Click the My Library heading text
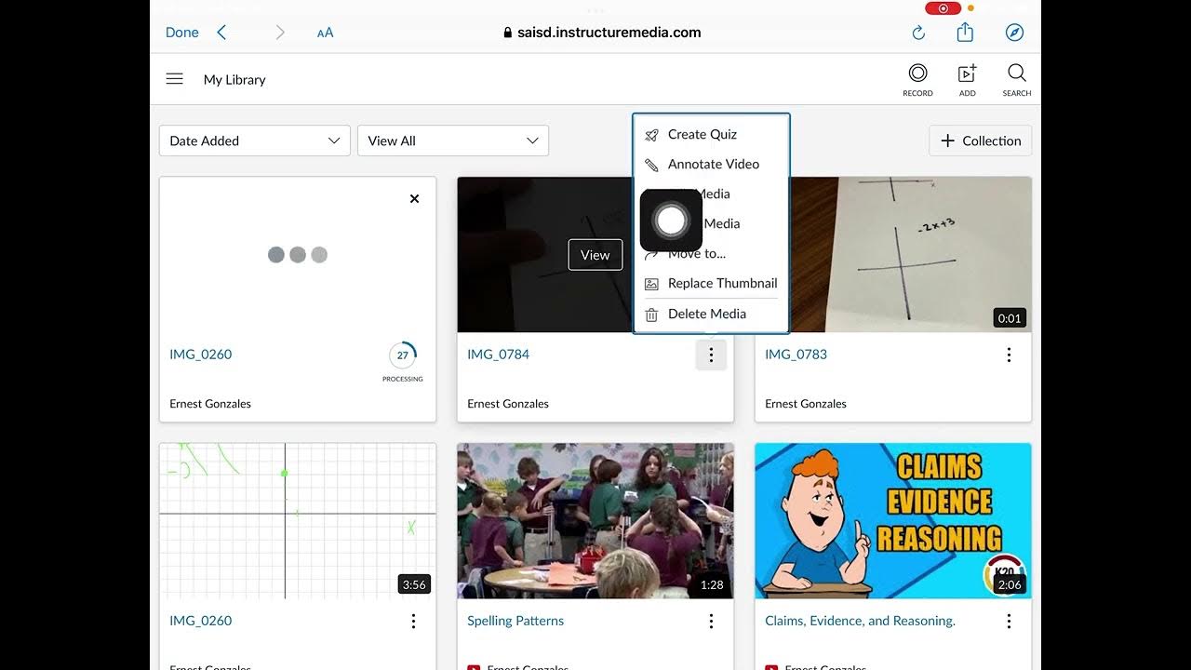The width and height of the screenshot is (1191, 670). (234, 79)
